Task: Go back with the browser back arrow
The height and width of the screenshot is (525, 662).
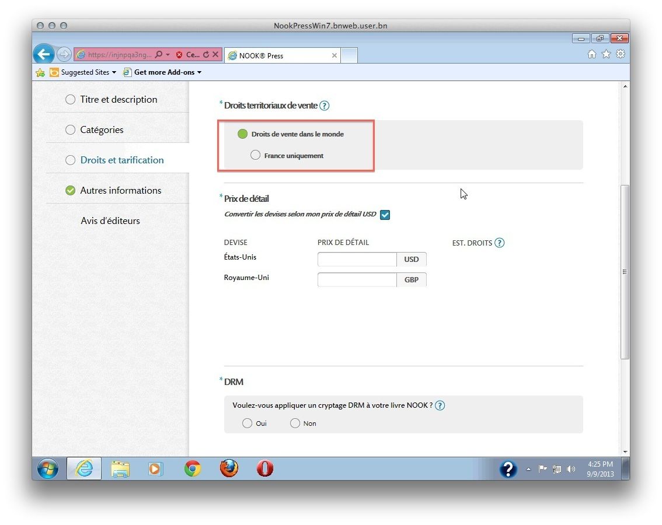Action: tap(43, 54)
